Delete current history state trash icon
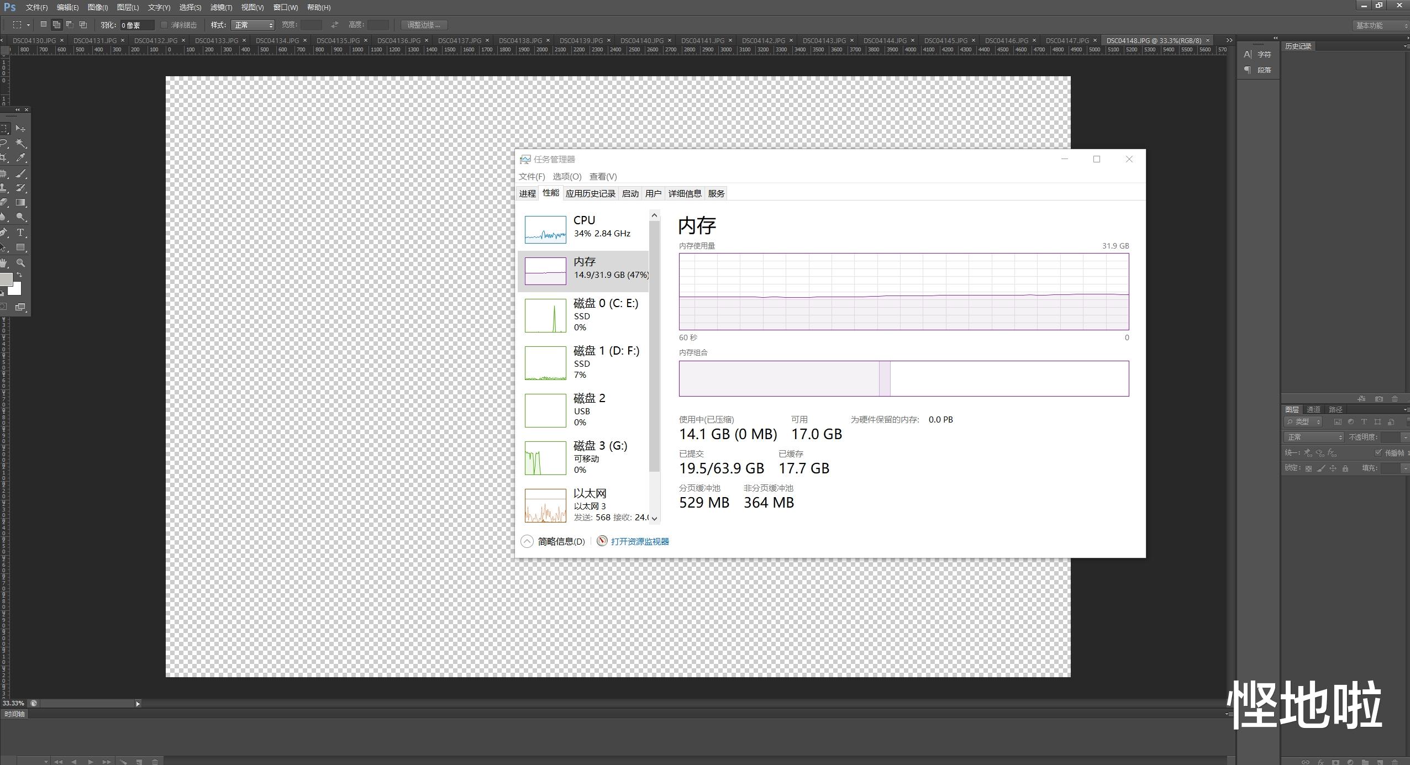1410x765 pixels. point(1395,399)
